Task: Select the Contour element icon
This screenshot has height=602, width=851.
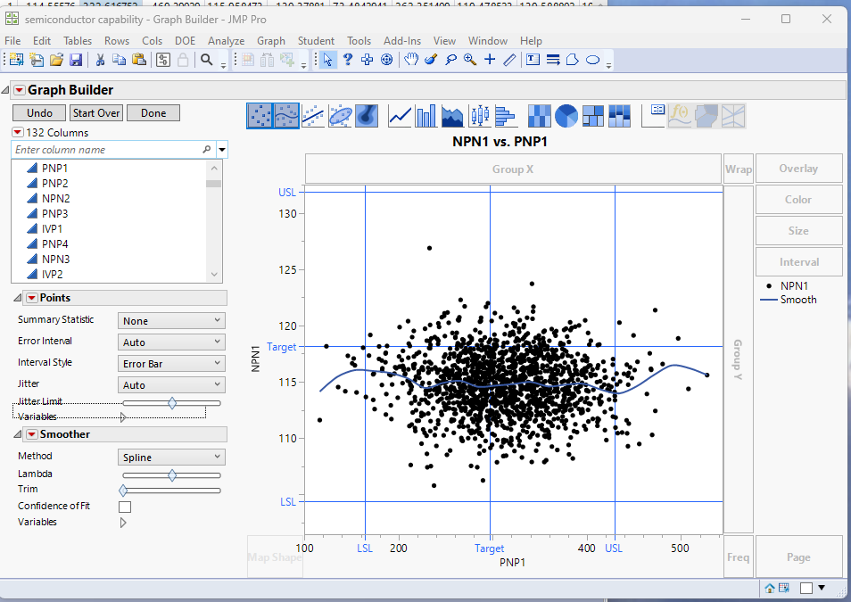Action: (x=367, y=116)
